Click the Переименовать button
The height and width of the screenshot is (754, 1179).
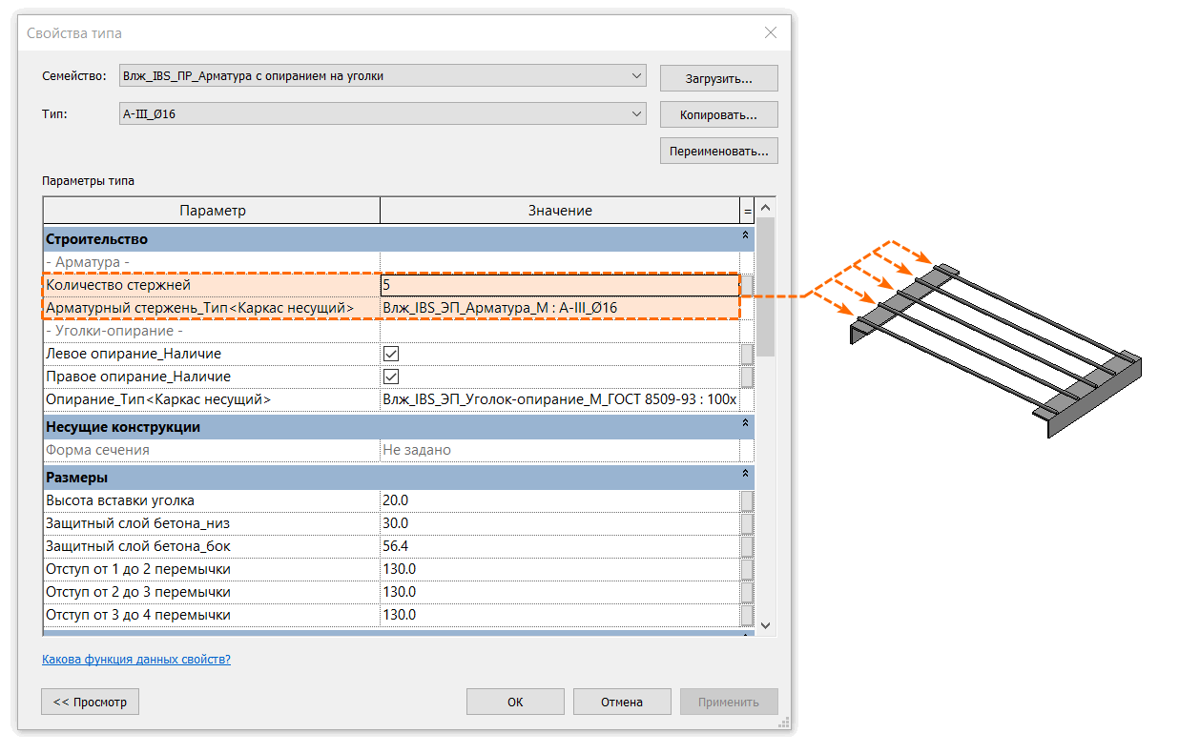718,151
